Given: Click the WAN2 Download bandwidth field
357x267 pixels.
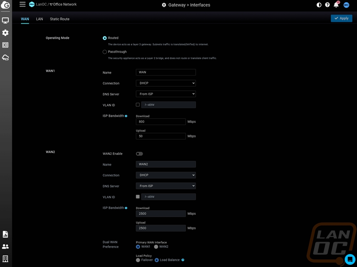Looking at the screenshot, I should (161, 214).
